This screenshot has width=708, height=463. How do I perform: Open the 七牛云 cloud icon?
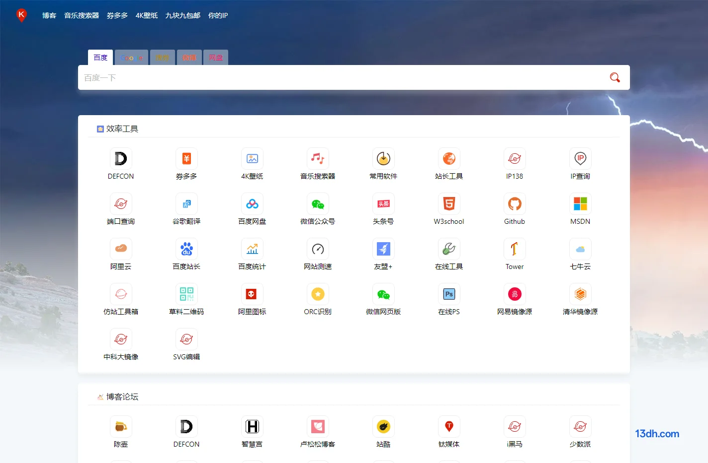pyautogui.click(x=580, y=249)
